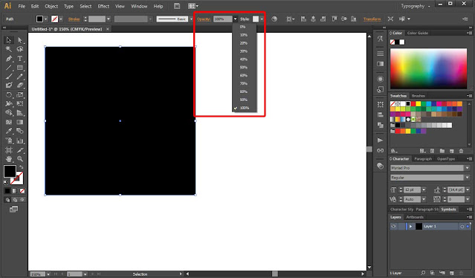475x278 pixels.
Task: Switch to Artboards tab
Action: 415,217
